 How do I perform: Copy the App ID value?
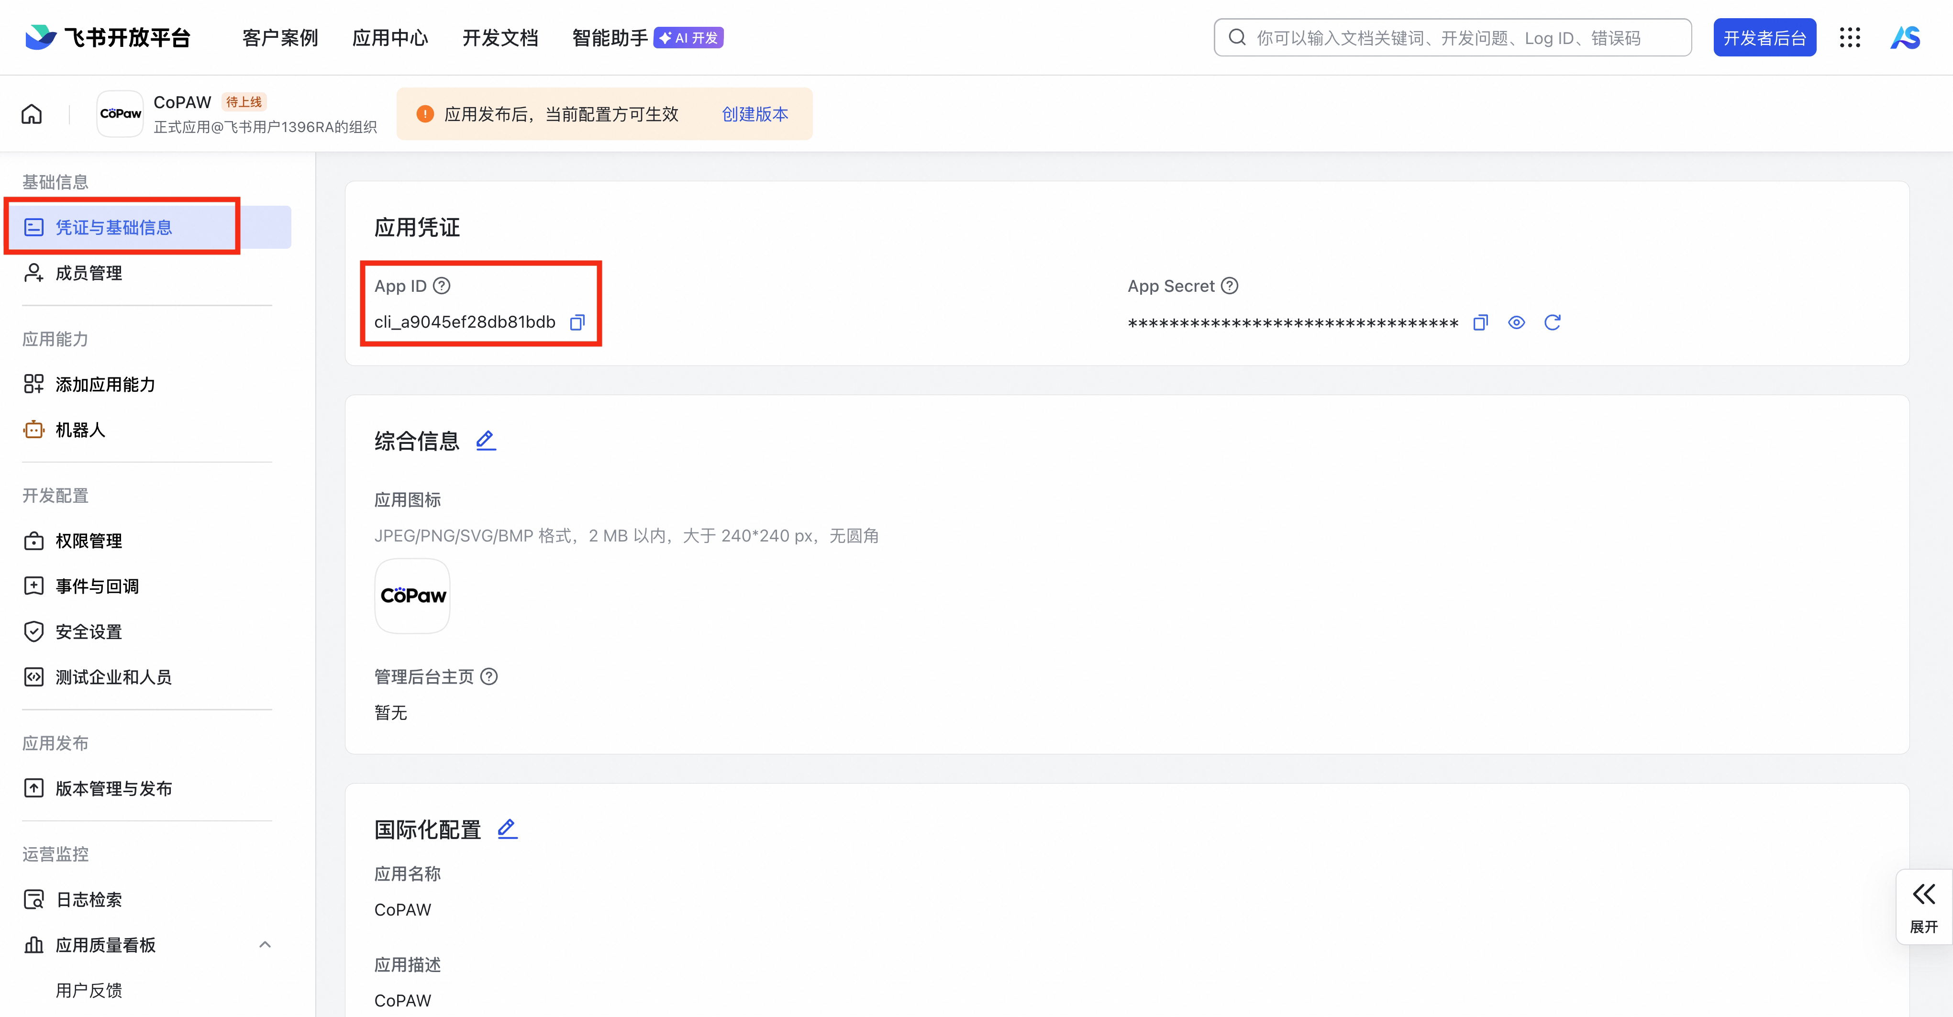[x=577, y=323]
